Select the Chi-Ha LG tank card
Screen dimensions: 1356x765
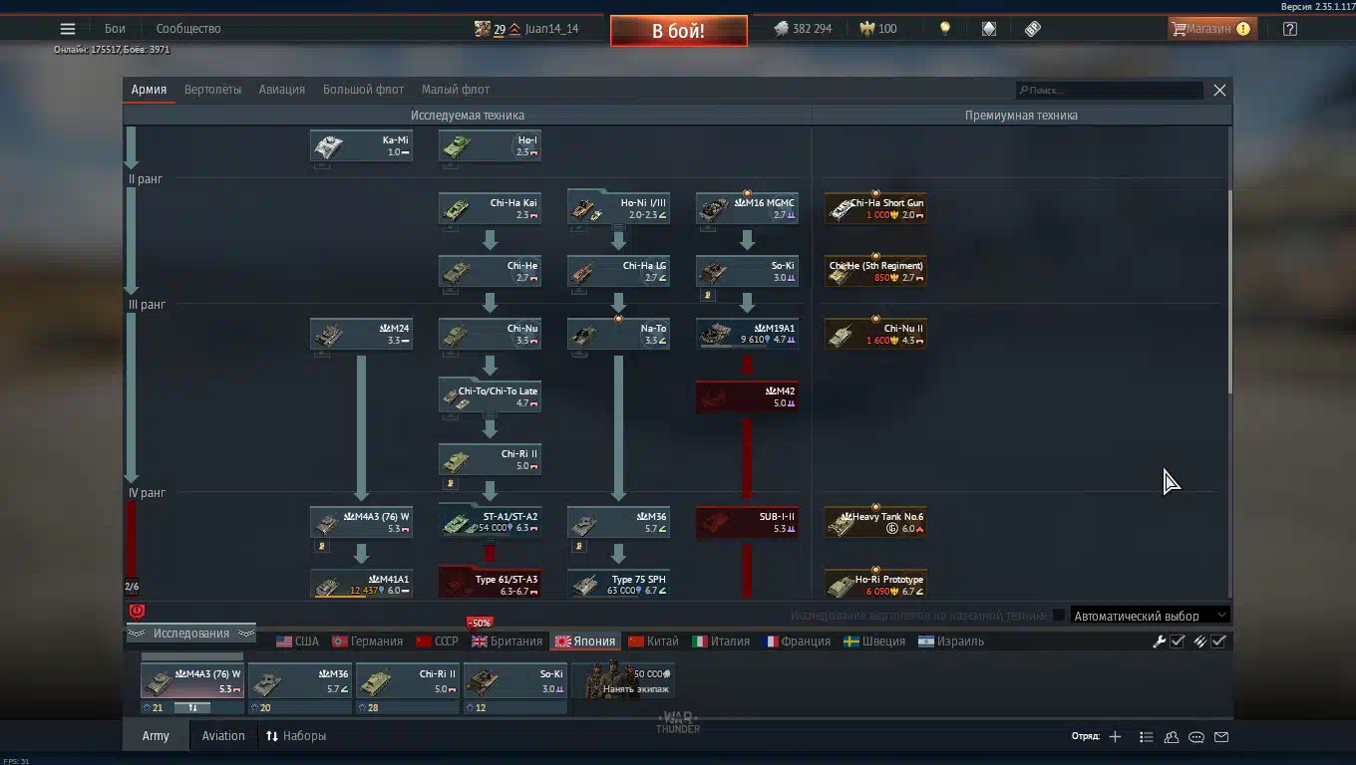618,272
